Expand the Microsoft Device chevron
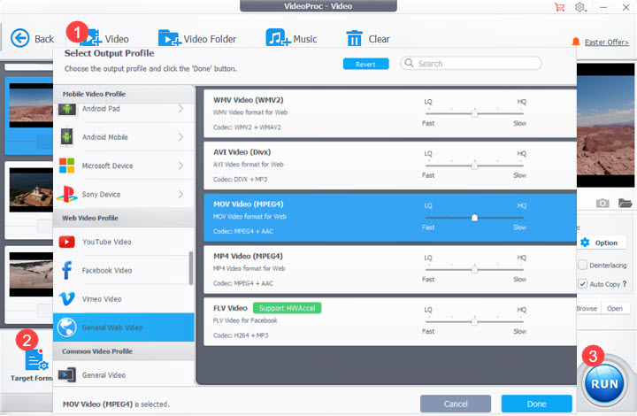Screen dimensions: 637x416 (180, 166)
